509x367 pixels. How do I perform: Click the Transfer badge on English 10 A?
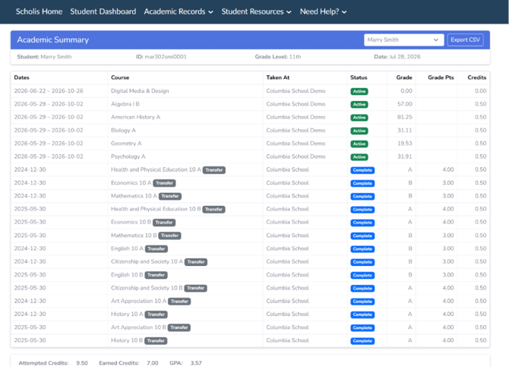click(x=156, y=248)
